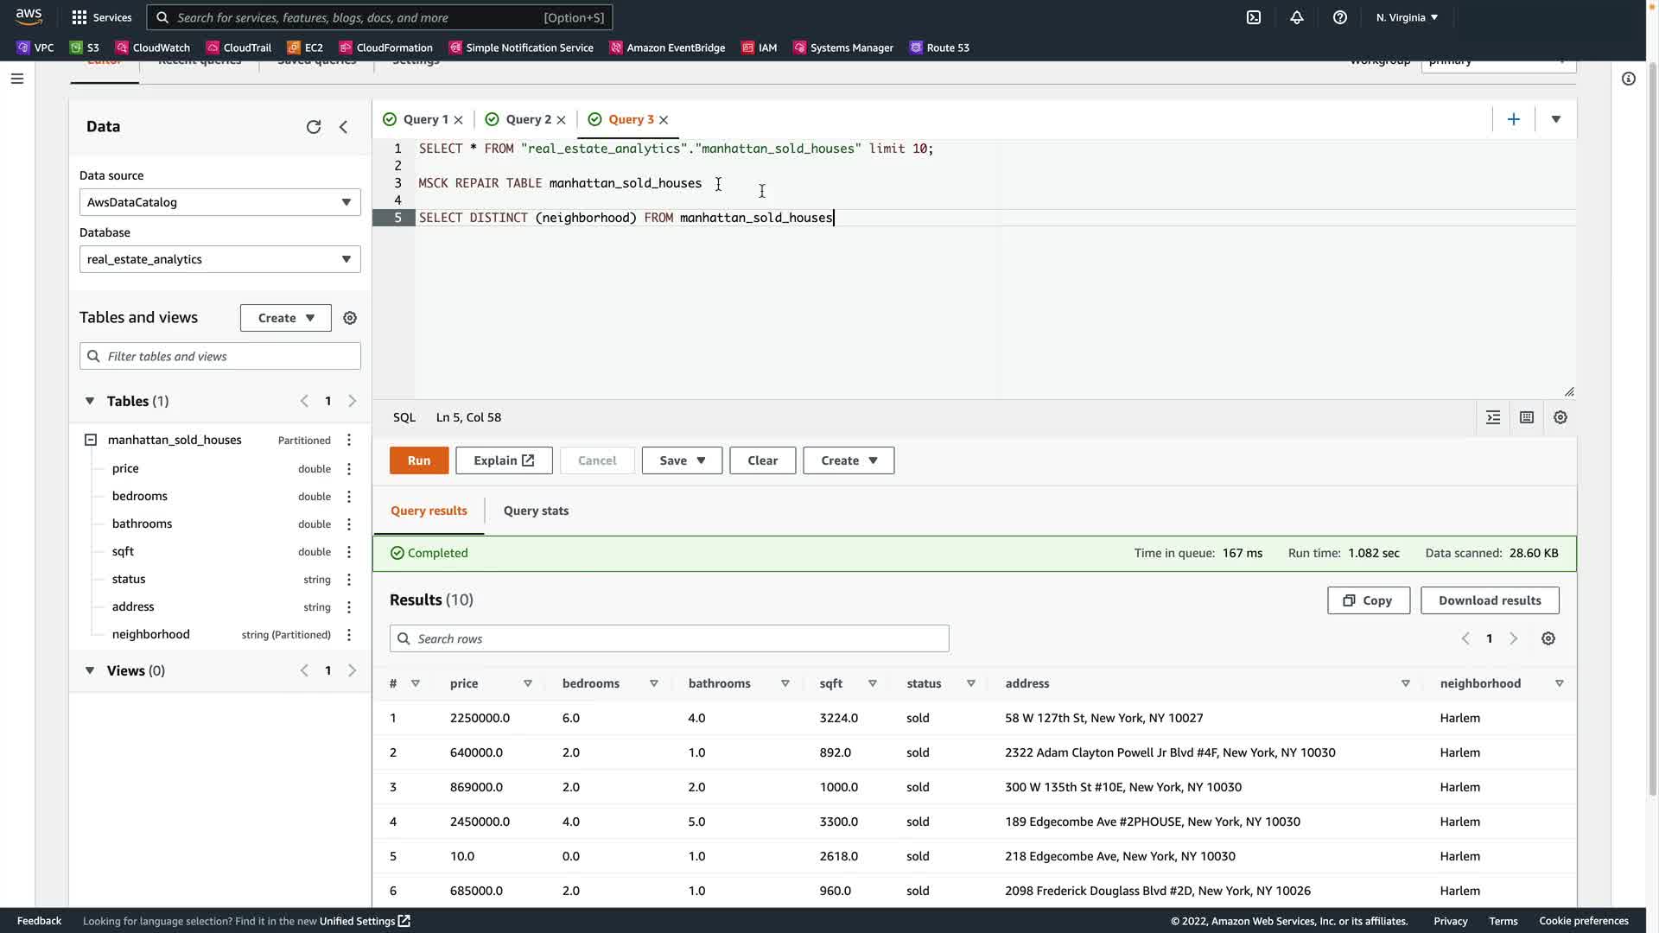Click the Search rows field
The image size is (1659, 933).
coord(669,638)
